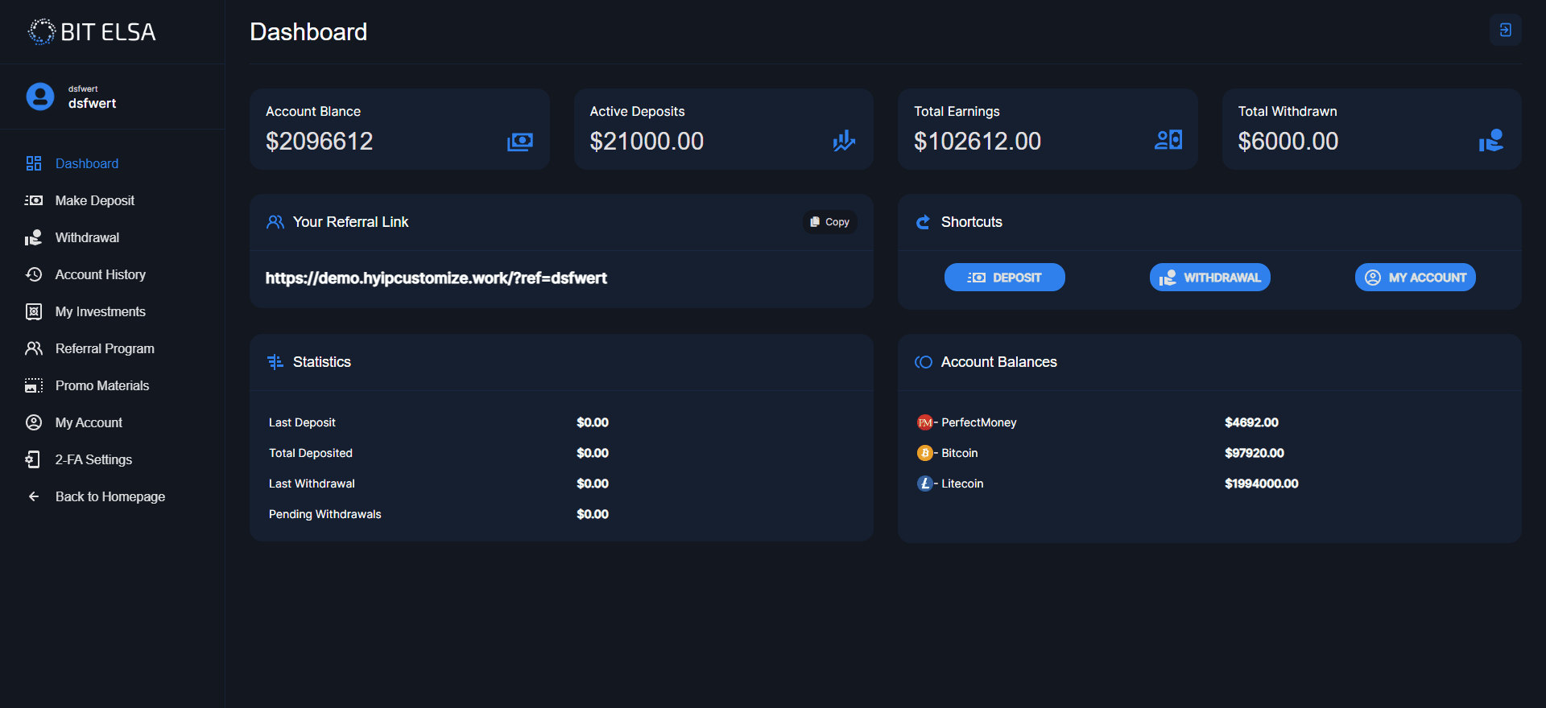Click the Make Deposit cash icon in the sidebar
1546x708 pixels.
pos(34,200)
